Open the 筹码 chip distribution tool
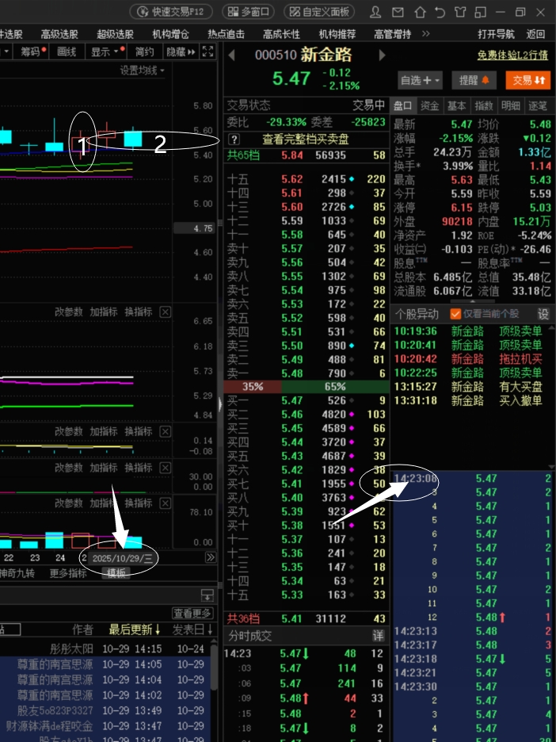This screenshot has height=742, width=556. 32,52
